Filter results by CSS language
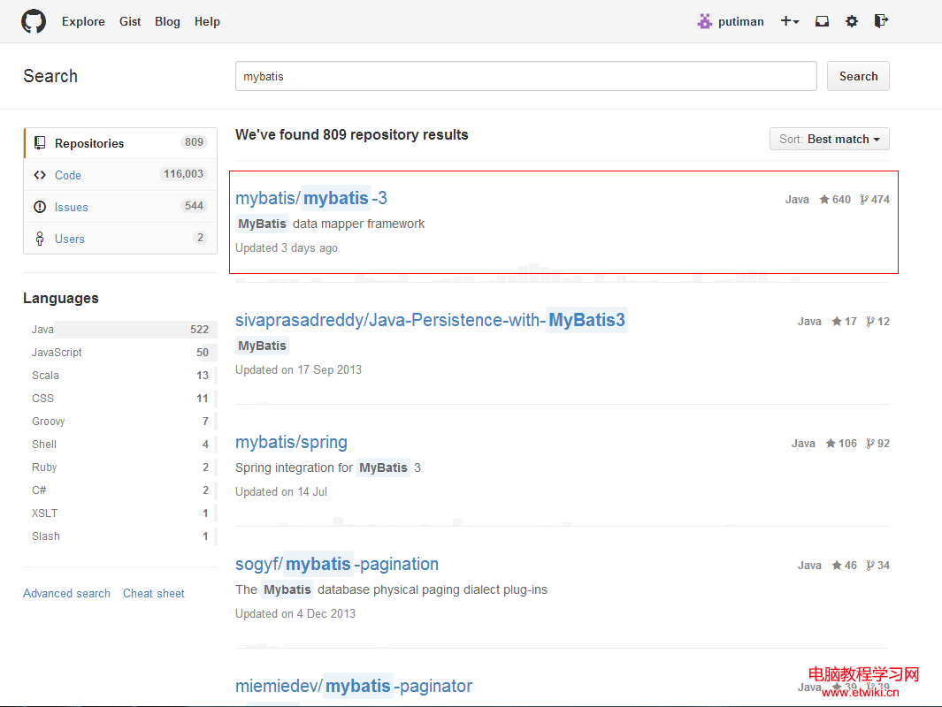The height and width of the screenshot is (707, 942). click(120, 399)
